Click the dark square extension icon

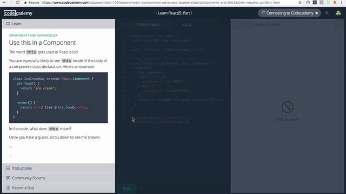pos(315,2)
